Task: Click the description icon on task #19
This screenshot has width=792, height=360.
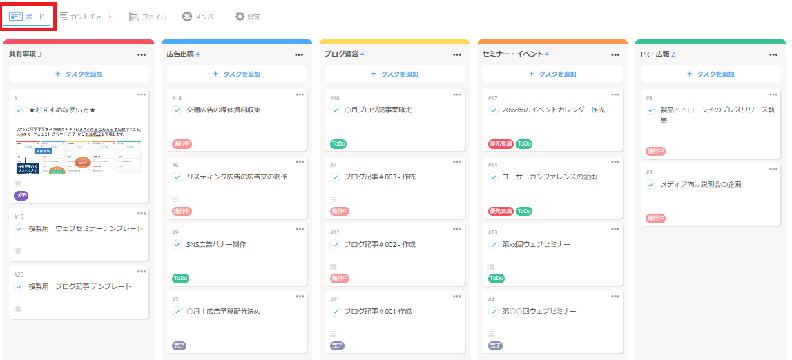Action: coord(17,250)
